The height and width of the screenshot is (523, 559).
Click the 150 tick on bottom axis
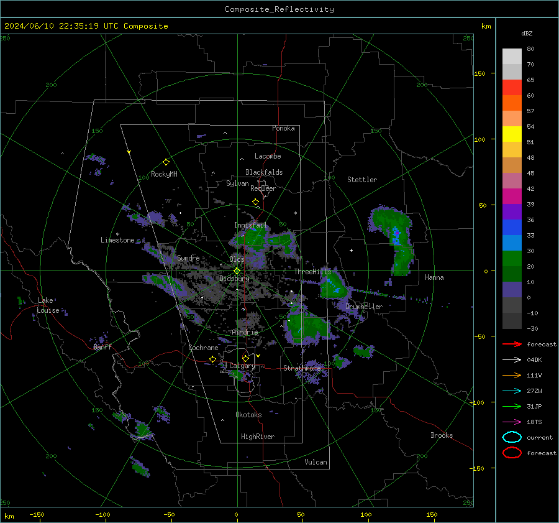click(x=432, y=514)
